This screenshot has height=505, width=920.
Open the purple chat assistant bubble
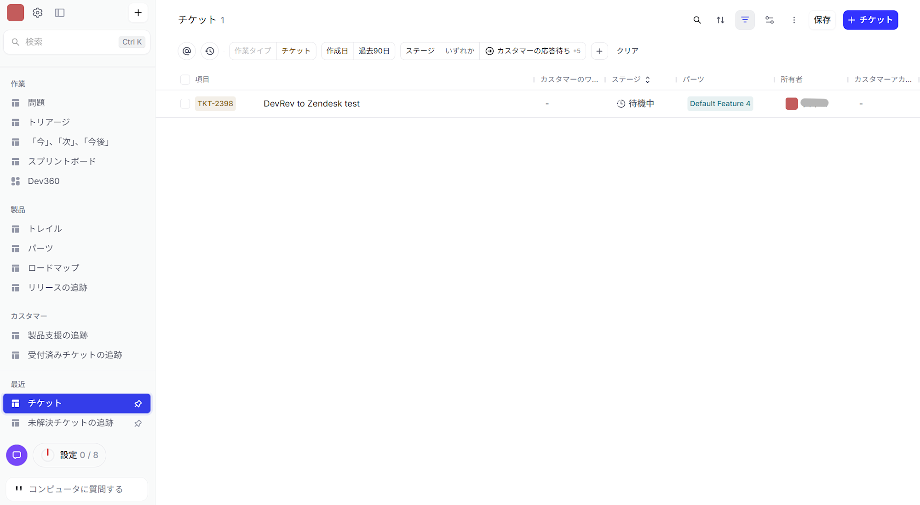tap(17, 455)
